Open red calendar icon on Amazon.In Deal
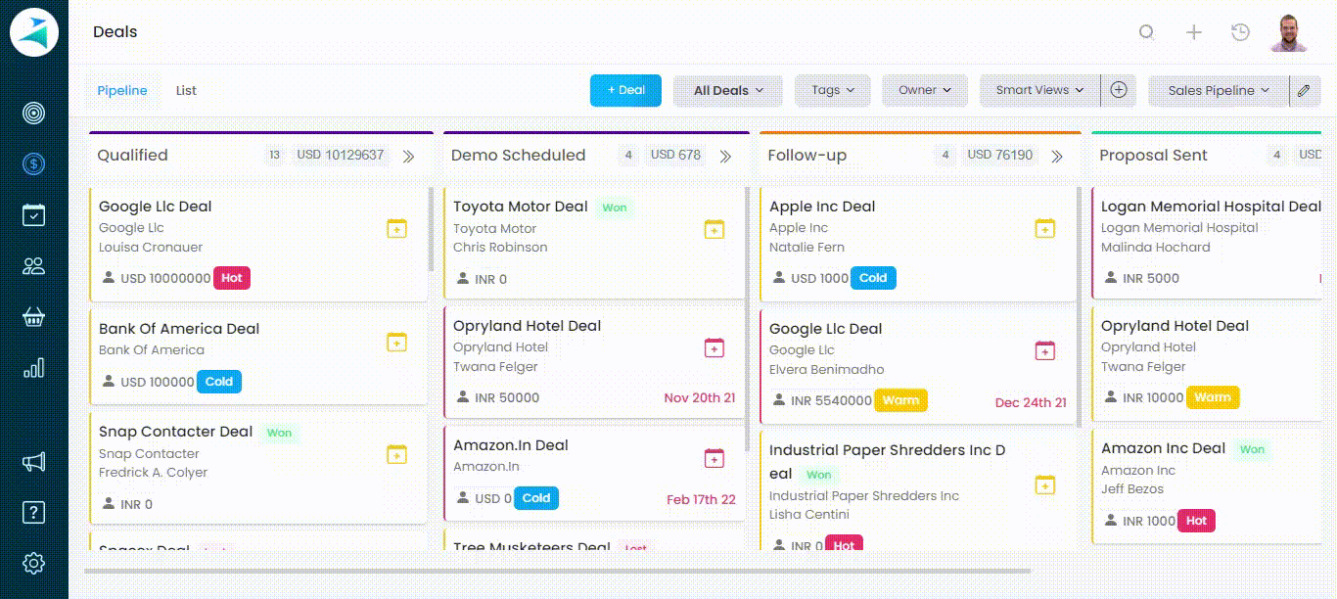 (x=715, y=458)
